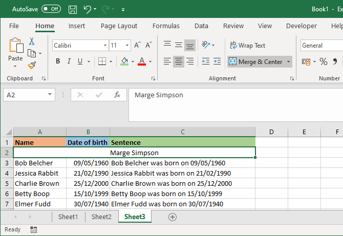343x236 pixels.
Task: Click the Name Box showing A2
Action: click(x=29, y=95)
